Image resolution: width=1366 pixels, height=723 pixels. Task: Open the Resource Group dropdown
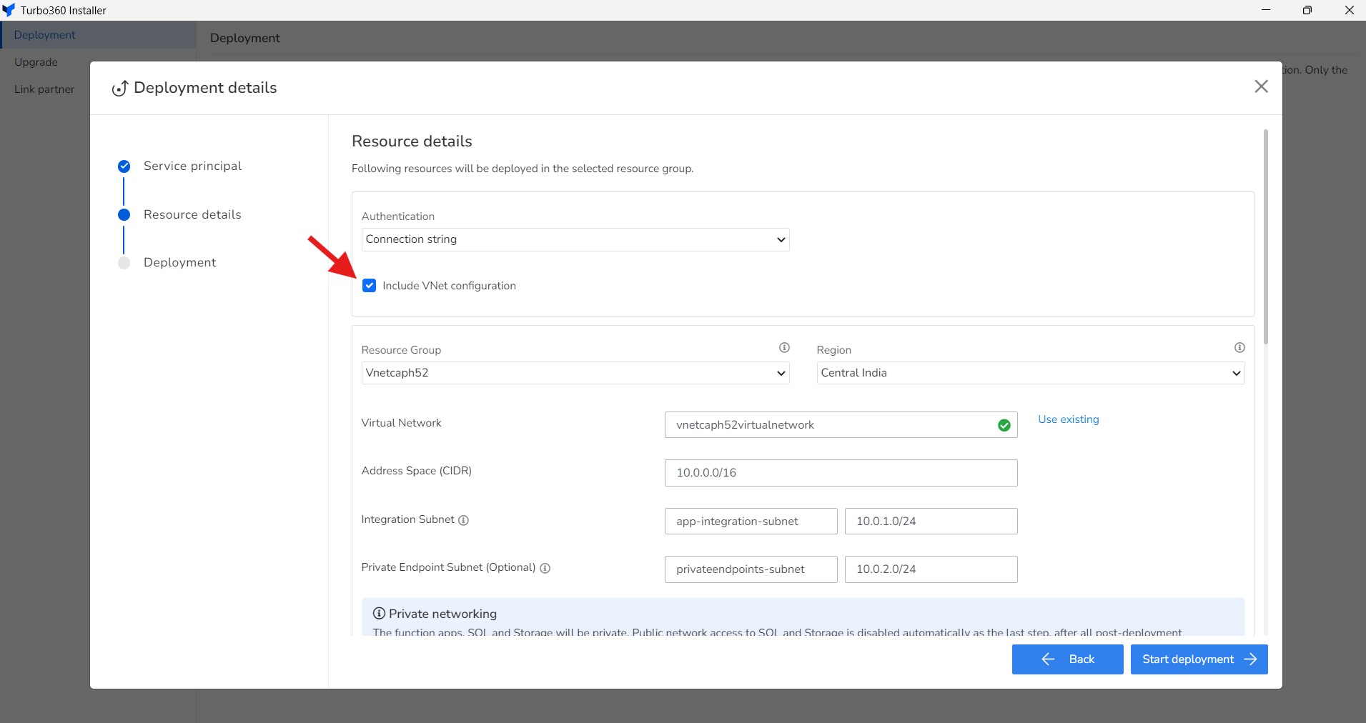pyautogui.click(x=575, y=373)
